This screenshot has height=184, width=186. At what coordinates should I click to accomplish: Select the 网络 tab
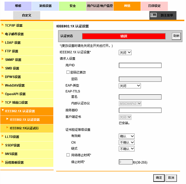pyautogui.click(x=127, y=6)
